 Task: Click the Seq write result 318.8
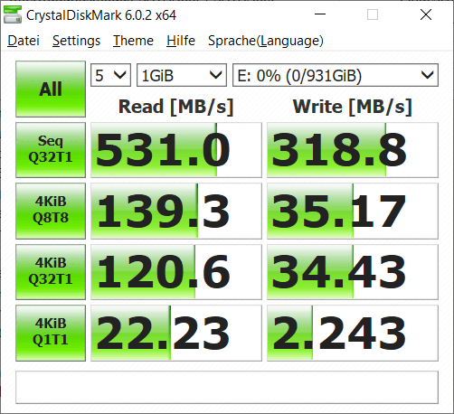353,150
